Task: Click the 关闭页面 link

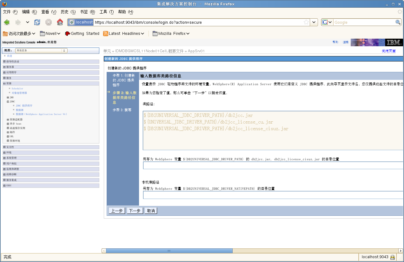Action: tap(389, 51)
